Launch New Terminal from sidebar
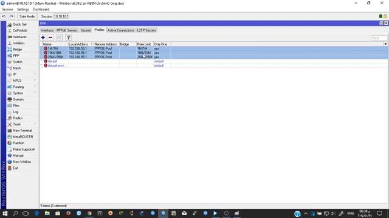Screen dimensions: 389x218 pyautogui.click(x=22, y=131)
